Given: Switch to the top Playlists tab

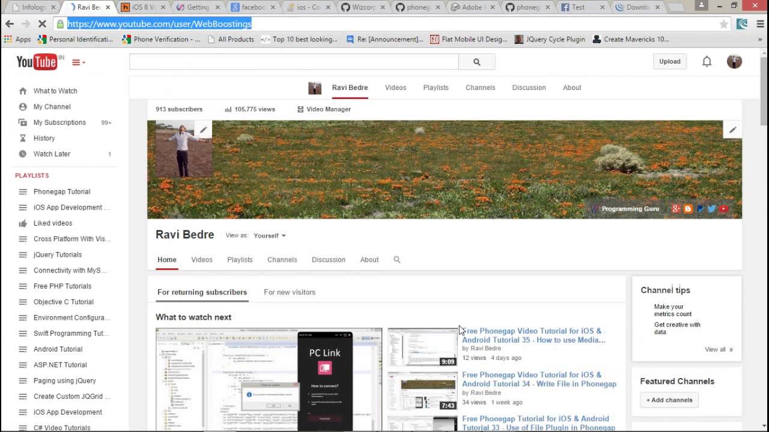Looking at the screenshot, I should coord(436,88).
